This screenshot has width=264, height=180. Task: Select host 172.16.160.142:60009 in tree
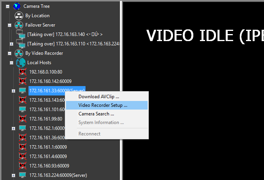[50, 81]
